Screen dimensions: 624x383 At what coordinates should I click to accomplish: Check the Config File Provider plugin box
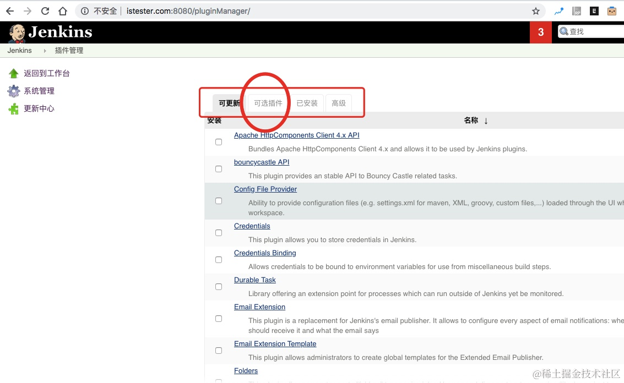(x=219, y=201)
